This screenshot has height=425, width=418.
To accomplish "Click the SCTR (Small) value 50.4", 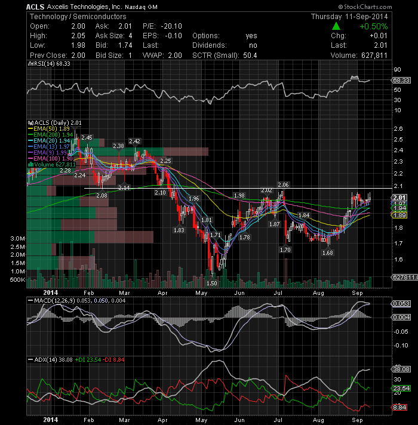I will point(250,56).
